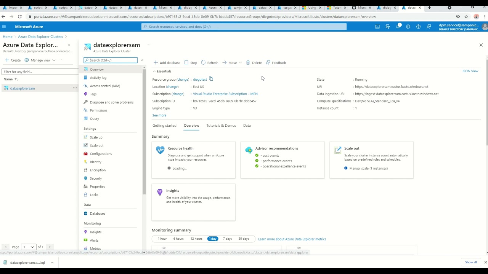
Task: Expand downloaded file options chevron
Action: click(52, 263)
